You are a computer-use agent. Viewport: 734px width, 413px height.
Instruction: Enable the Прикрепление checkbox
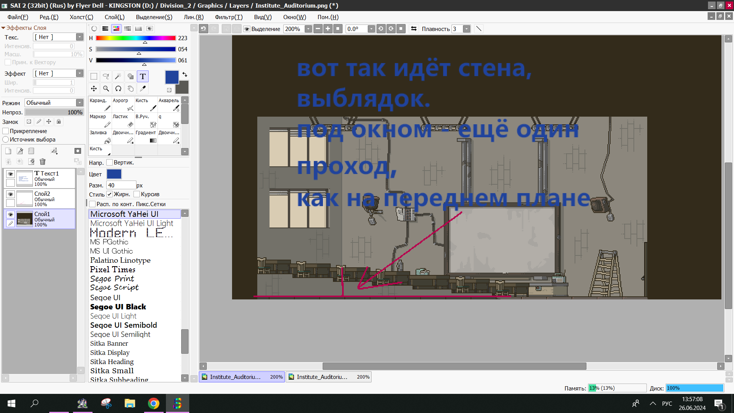coord(6,131)
